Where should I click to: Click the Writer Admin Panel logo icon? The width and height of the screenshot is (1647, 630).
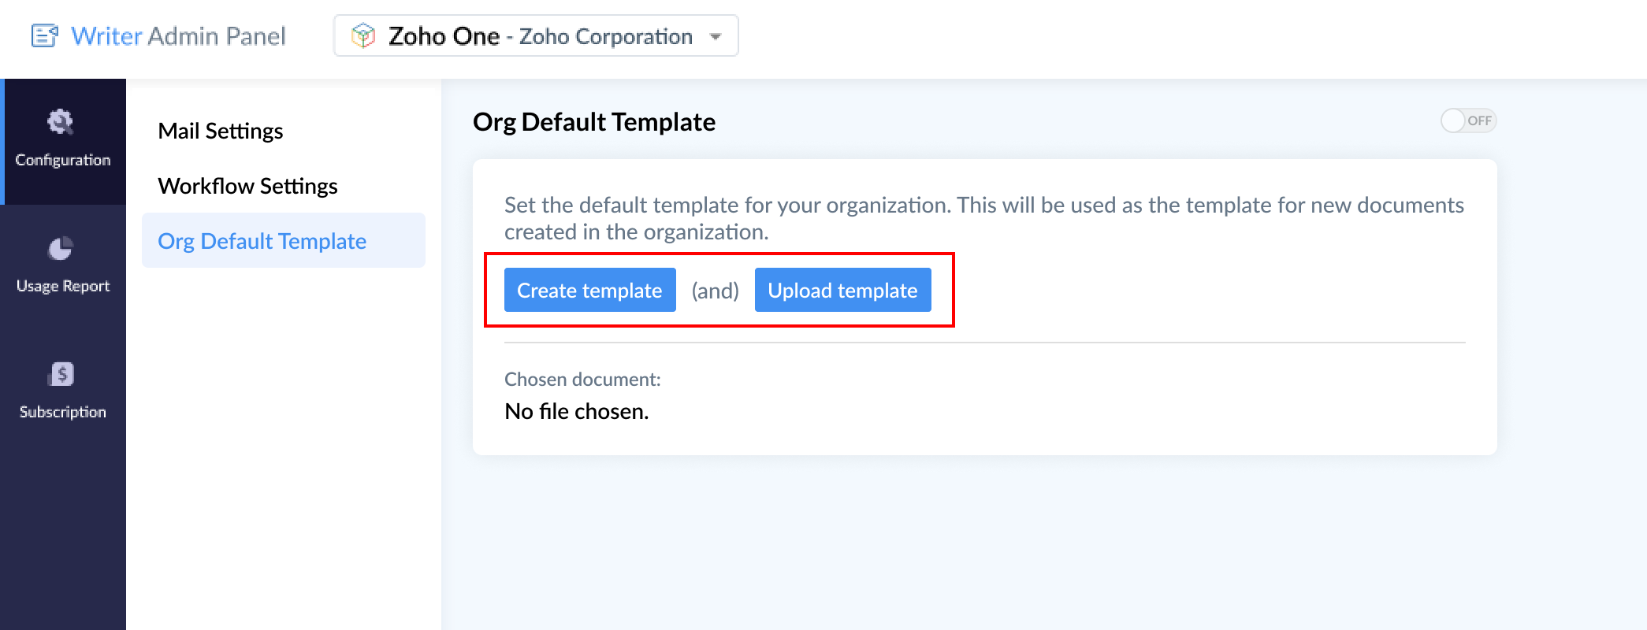click(45, 36)
